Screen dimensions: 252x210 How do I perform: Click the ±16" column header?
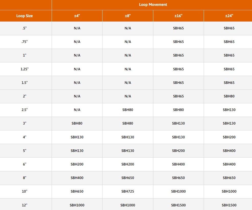click(x=178, y=16)
